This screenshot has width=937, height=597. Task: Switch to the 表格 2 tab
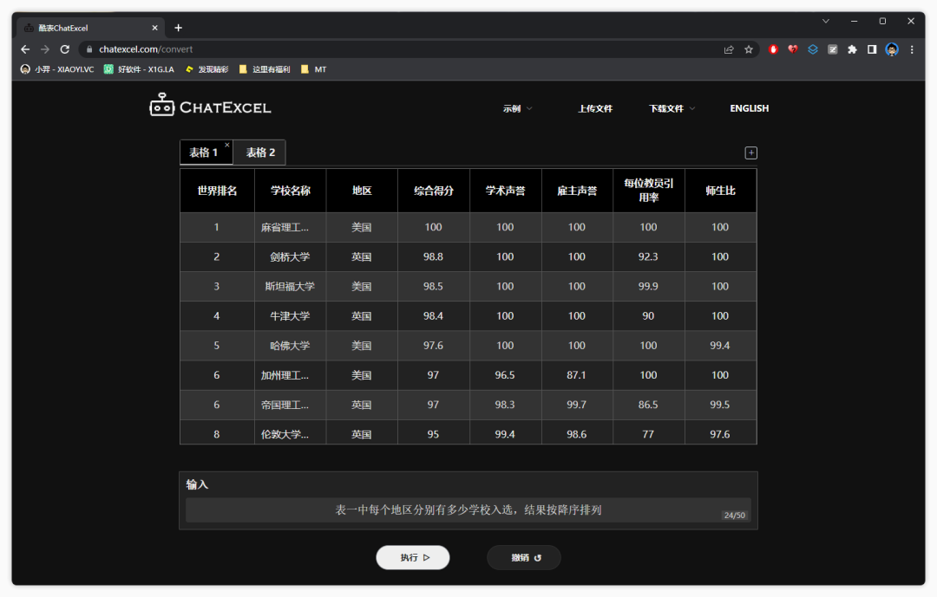(260, 152)
